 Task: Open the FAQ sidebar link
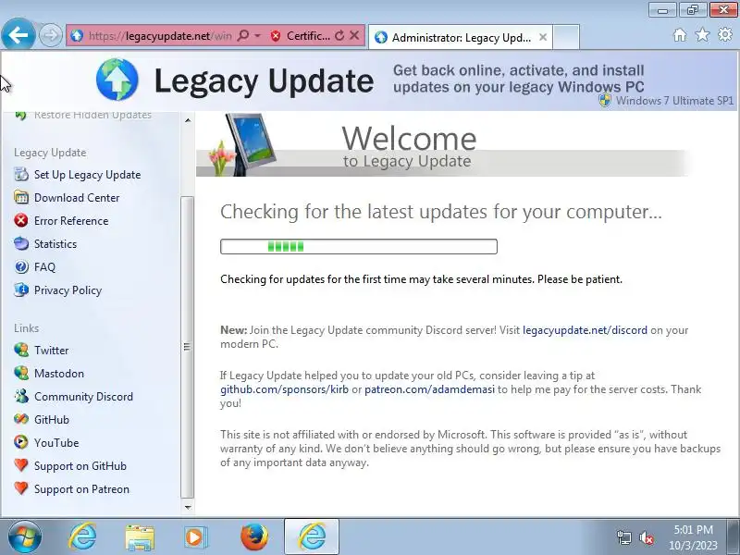coord(44,267)
